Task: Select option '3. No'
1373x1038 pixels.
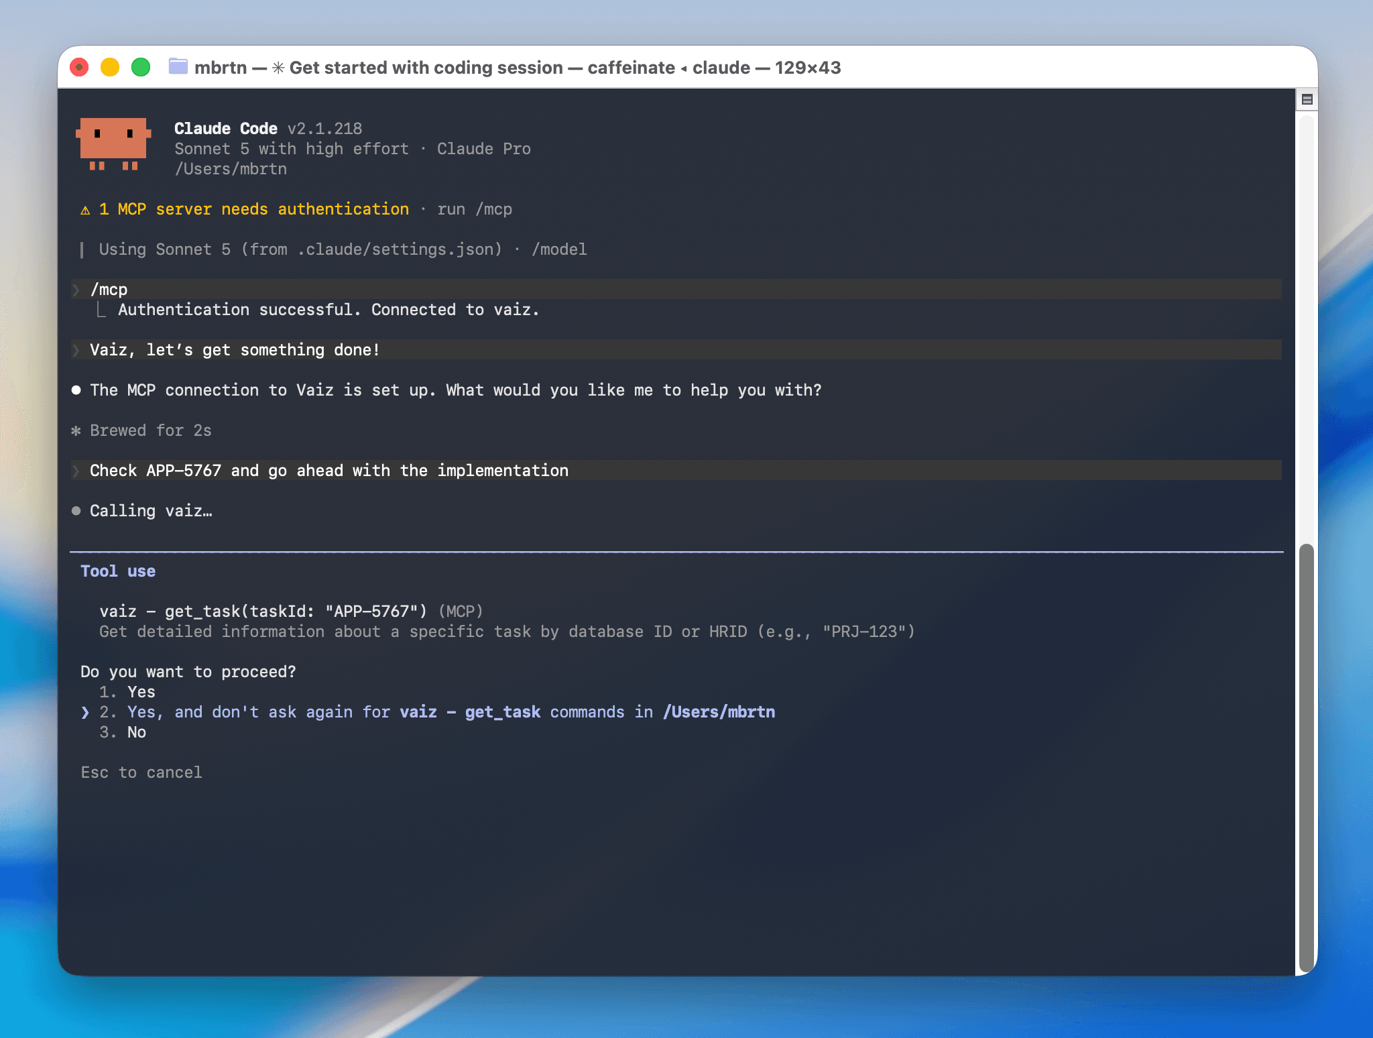Action: coord(123,732)
